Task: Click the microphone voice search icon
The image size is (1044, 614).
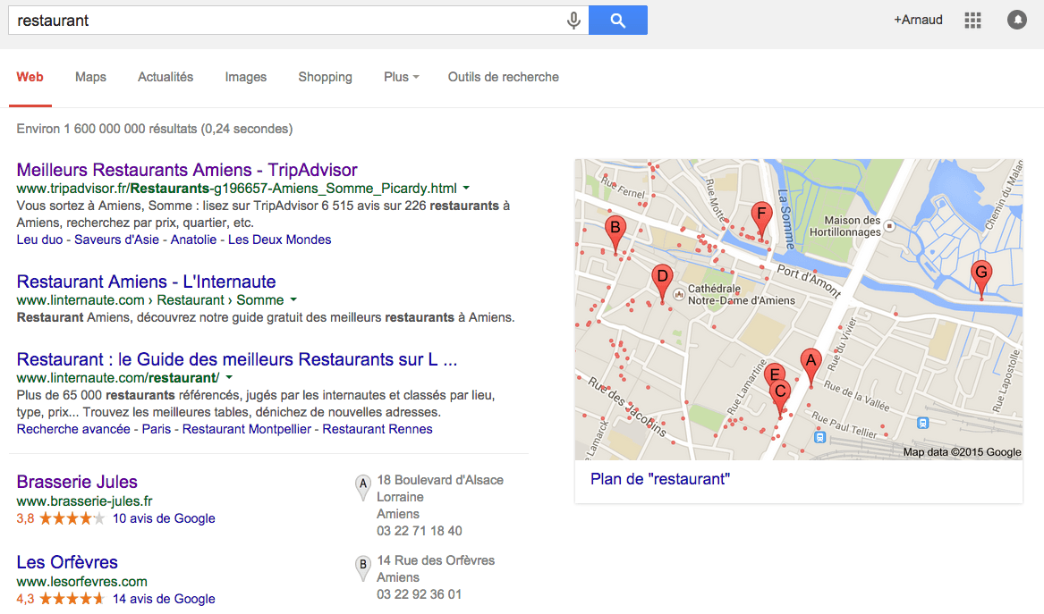Action: click(573, 21)
